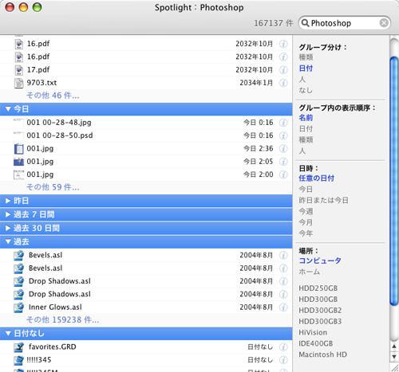This screenshot has width=399, height=372.
Task: Choose 今年 date filter
Action: [x=306, y=233]
